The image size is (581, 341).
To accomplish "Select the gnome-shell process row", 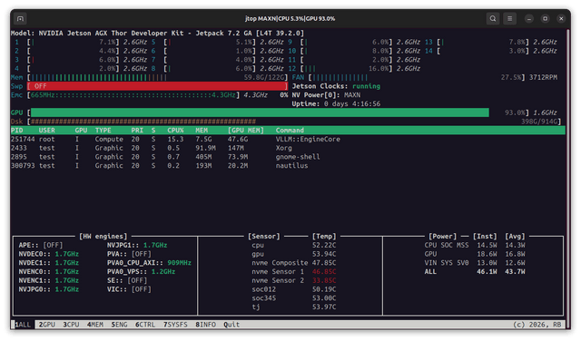I will (x=288, y=157).
